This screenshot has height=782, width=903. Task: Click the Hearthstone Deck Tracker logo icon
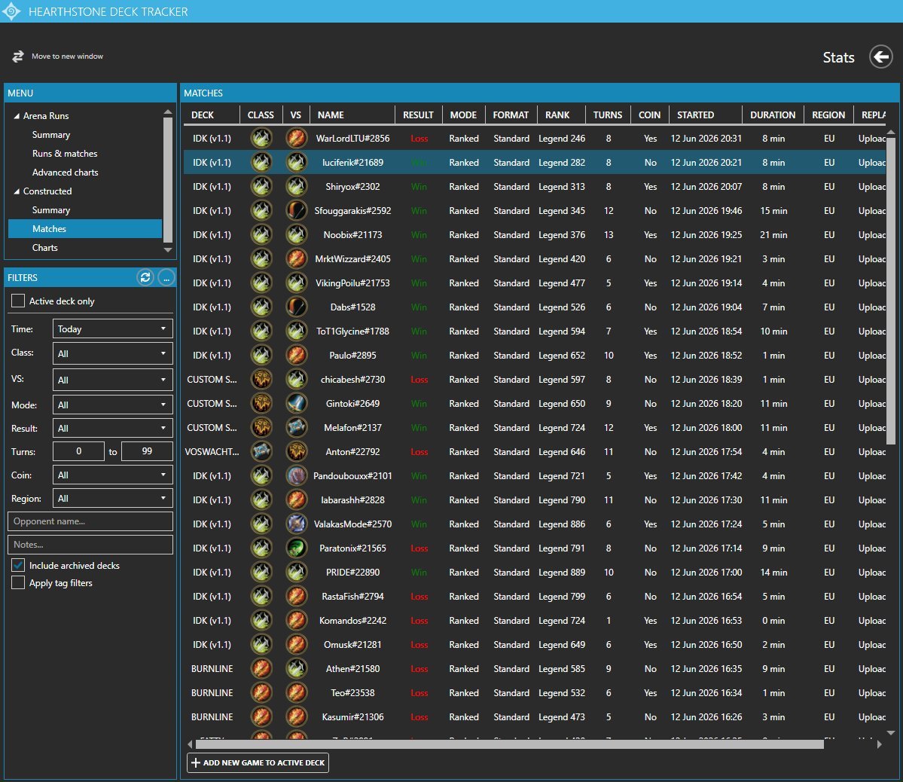pos(11,11)
